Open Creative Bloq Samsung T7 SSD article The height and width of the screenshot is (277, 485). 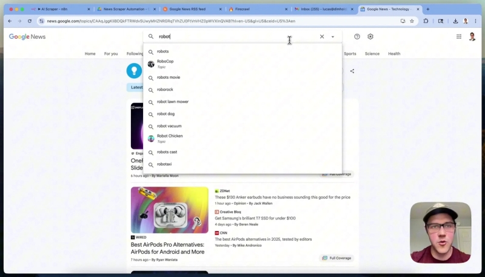pyautogui.click(x=255, y=218)
